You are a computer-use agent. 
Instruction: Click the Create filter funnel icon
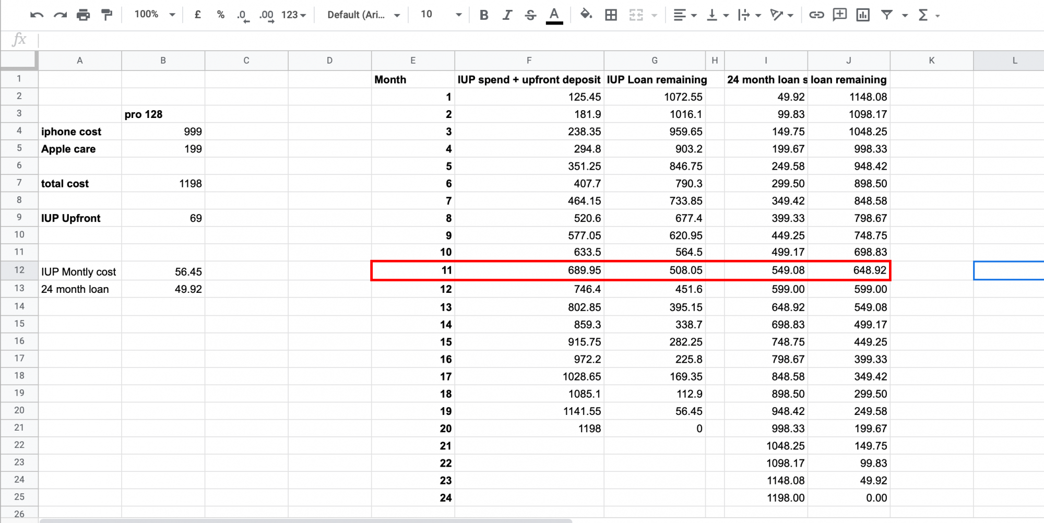886,15
